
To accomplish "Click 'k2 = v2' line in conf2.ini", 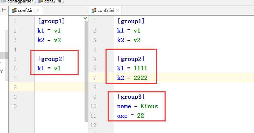I will [x=49, y=40].
